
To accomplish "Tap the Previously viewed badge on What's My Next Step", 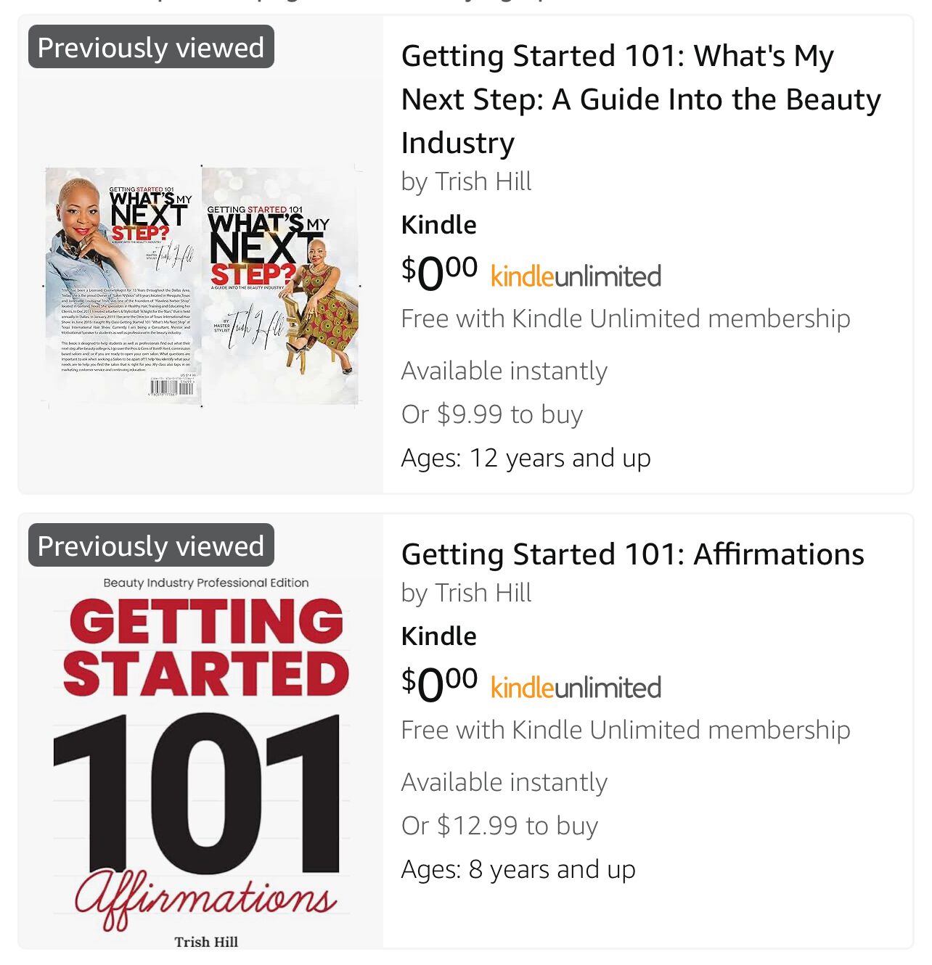I will click(x=151, y=48).
